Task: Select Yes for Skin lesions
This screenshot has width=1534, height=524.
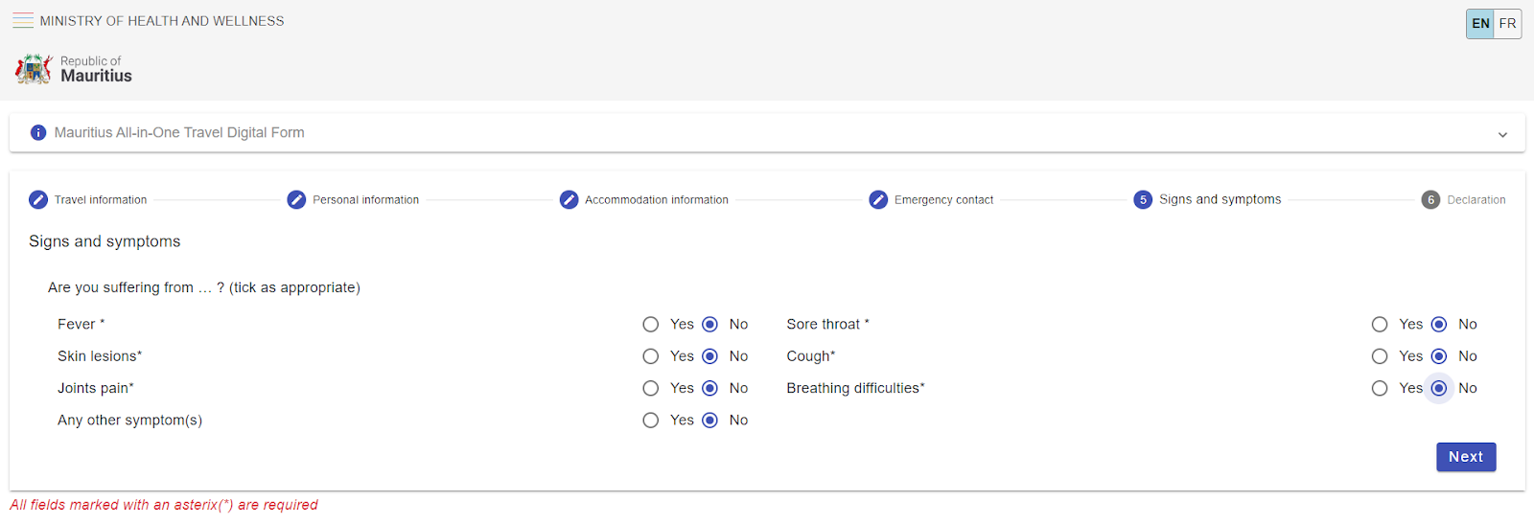Action: (651, 356)
